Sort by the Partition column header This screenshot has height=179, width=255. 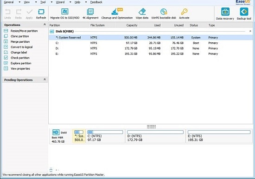pyautogui.click(x=69, y=25)
